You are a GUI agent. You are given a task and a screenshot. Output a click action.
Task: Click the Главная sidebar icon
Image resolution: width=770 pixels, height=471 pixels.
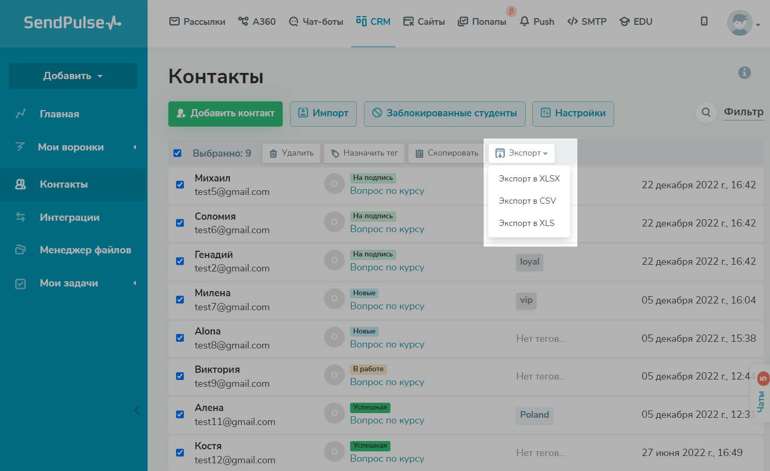[x=21, y=114]
